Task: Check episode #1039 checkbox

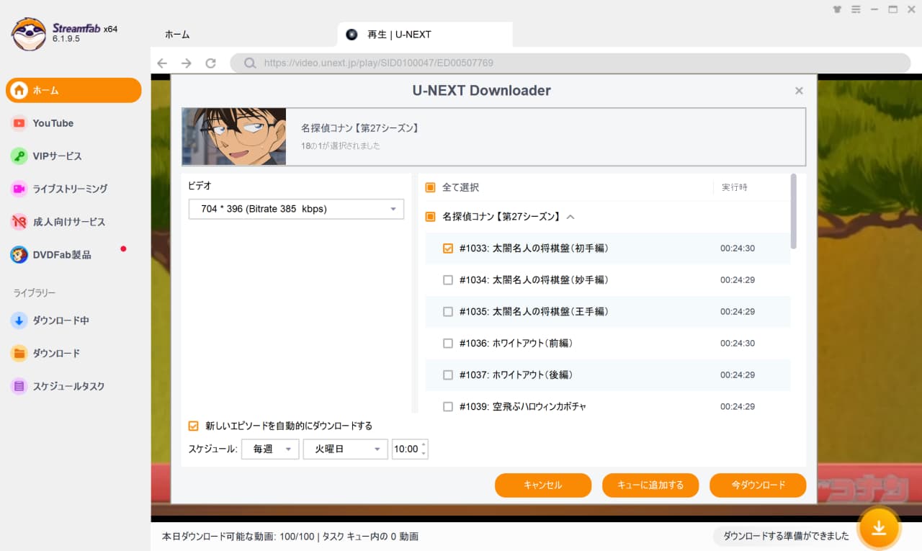Action: pyautogui.click(x=448, y=407)
